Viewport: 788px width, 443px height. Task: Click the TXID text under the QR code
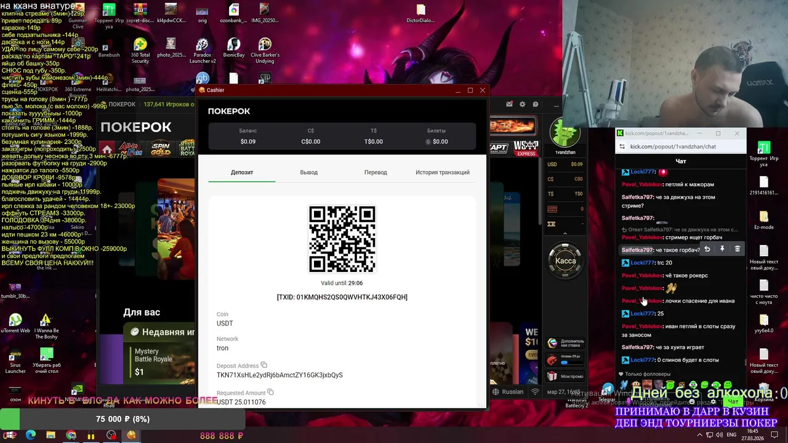point(342,297)
